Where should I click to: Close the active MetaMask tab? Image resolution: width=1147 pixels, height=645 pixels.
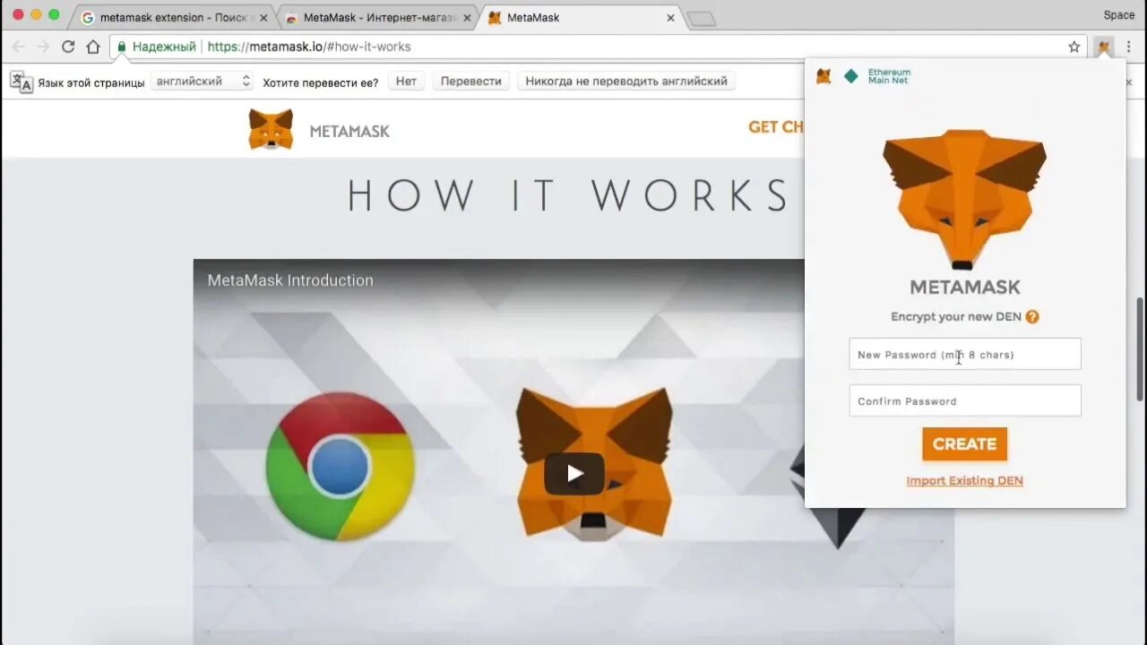coord(670,17)
